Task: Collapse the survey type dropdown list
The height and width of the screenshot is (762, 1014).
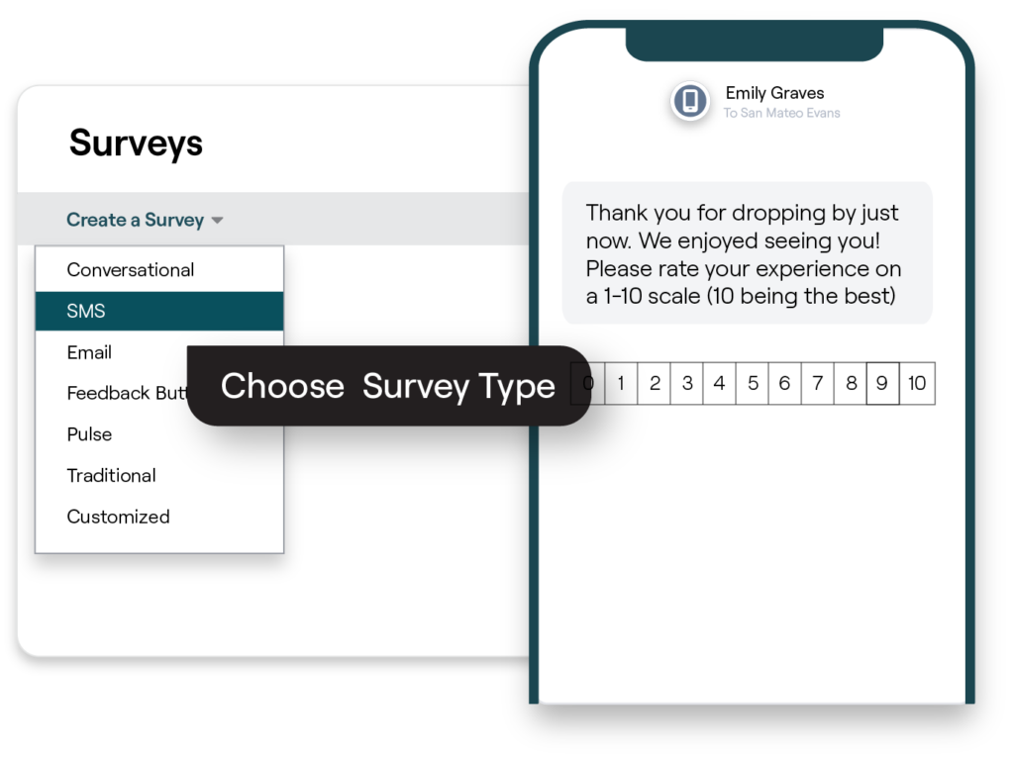Action: tap(137, 220)
